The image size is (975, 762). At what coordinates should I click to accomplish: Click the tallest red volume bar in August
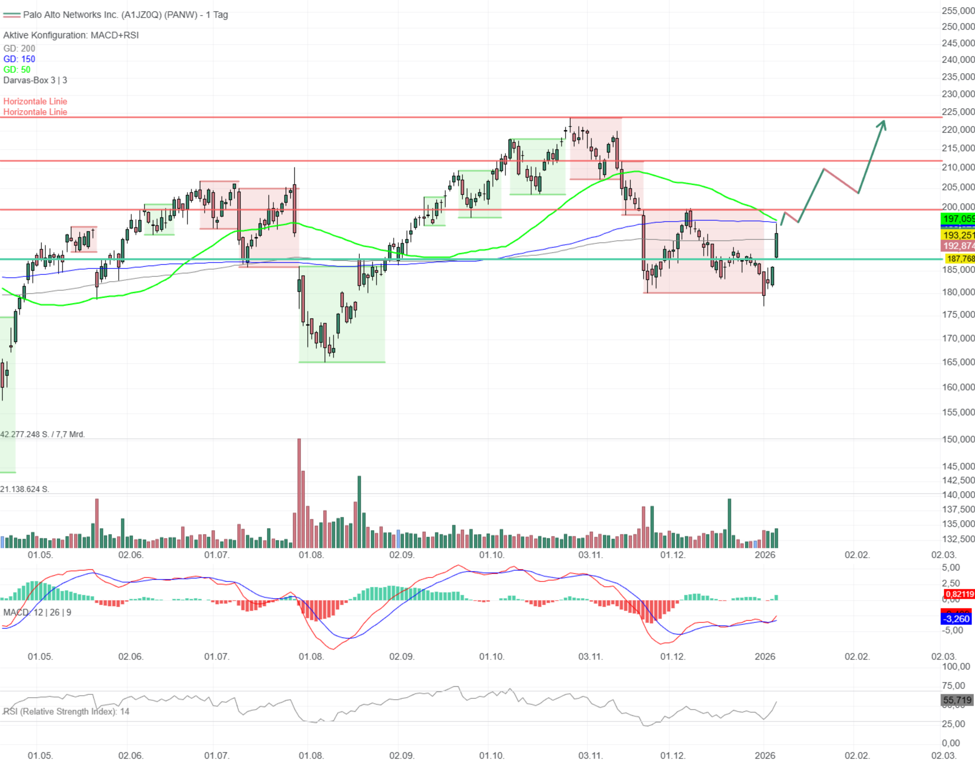click(x=299, y=493)
